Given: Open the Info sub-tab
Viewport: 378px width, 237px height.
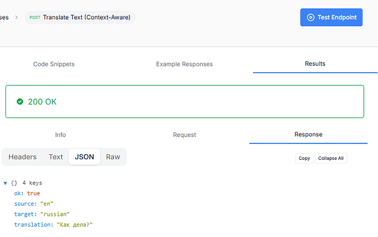Looking at the screenshot, I should click(x=60, y=135).
